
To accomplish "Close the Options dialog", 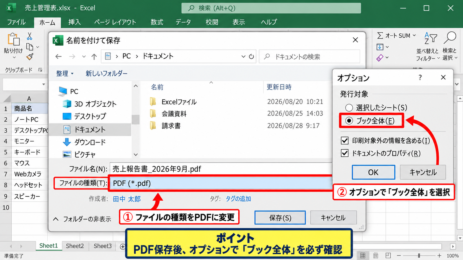I will click(x=443, y=77).
